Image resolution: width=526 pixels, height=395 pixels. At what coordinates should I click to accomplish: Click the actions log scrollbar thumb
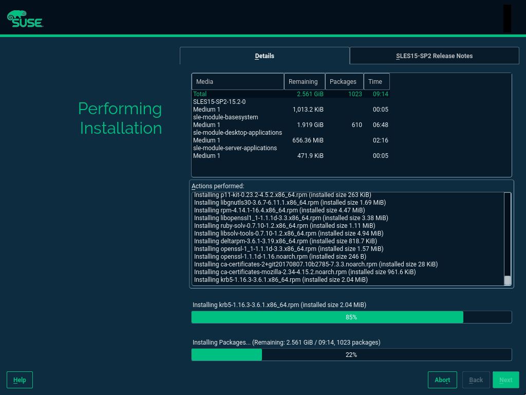(x=508, y=280)
